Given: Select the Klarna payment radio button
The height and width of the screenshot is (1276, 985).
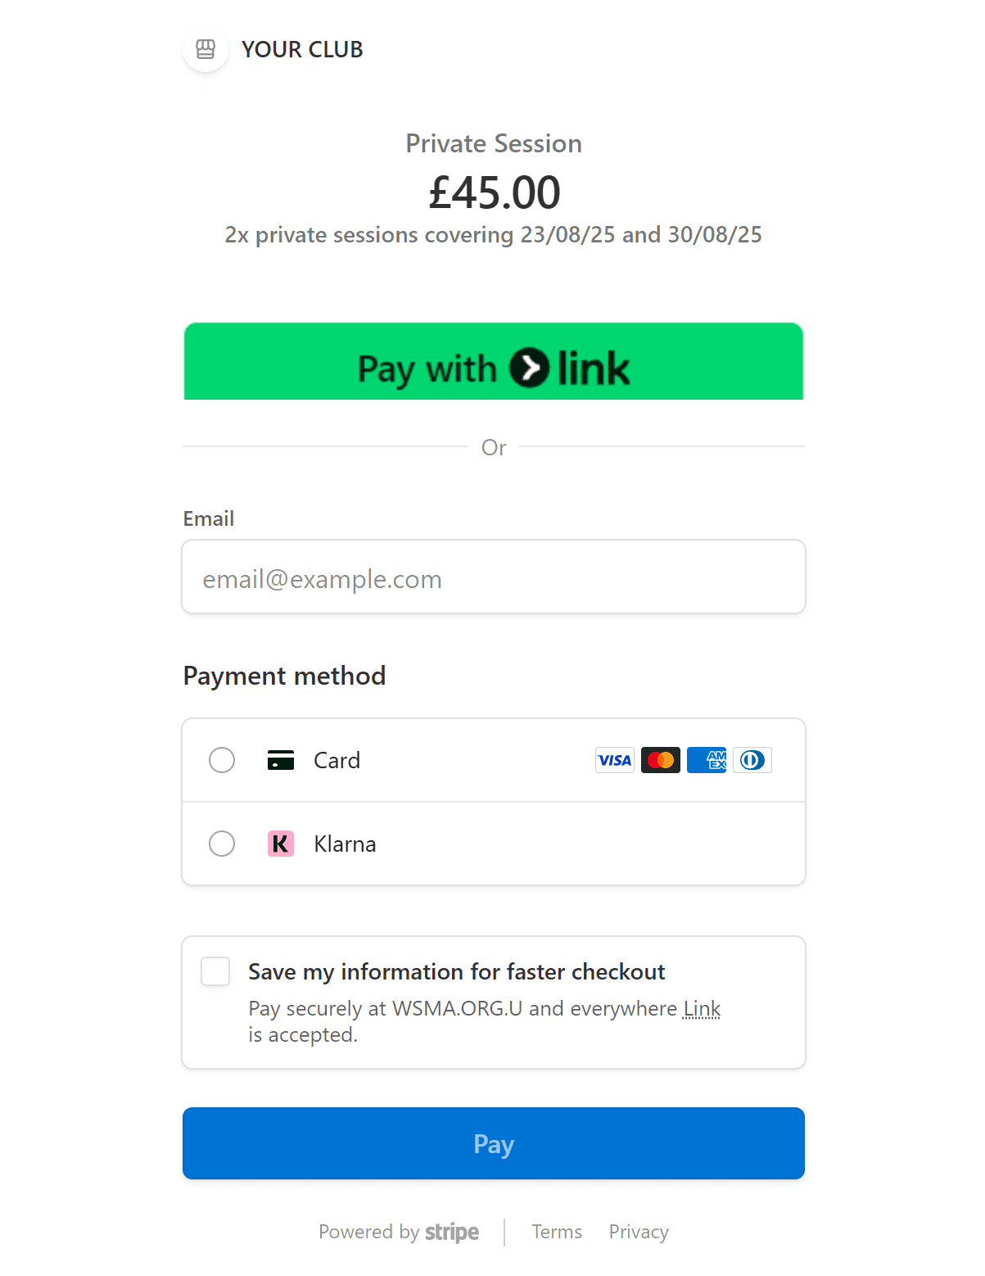Looking at the screenshot, I should coord(222,844).
